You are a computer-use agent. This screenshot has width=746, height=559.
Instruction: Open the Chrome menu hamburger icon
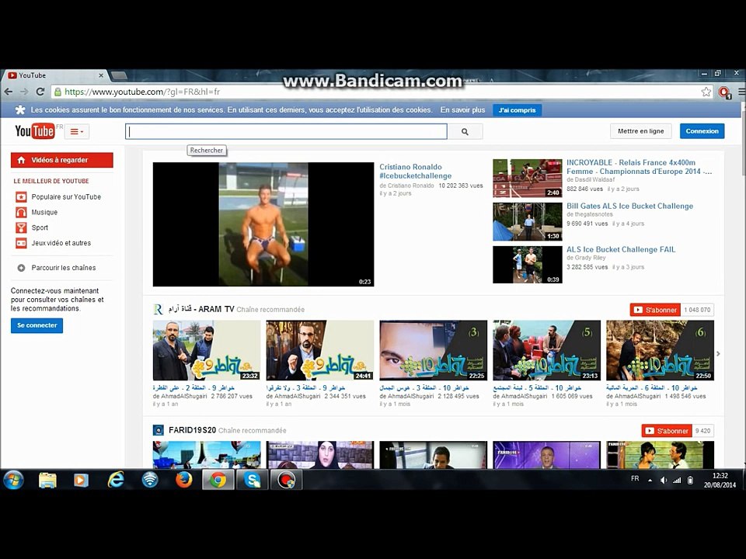tap(741, 92)
